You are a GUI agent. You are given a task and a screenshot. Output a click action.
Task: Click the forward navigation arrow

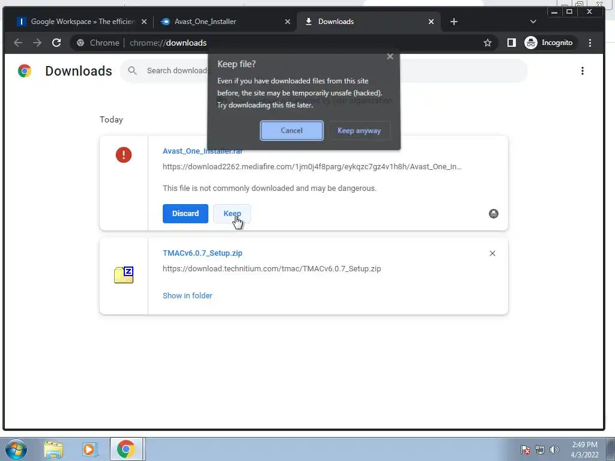coord(37,43)
